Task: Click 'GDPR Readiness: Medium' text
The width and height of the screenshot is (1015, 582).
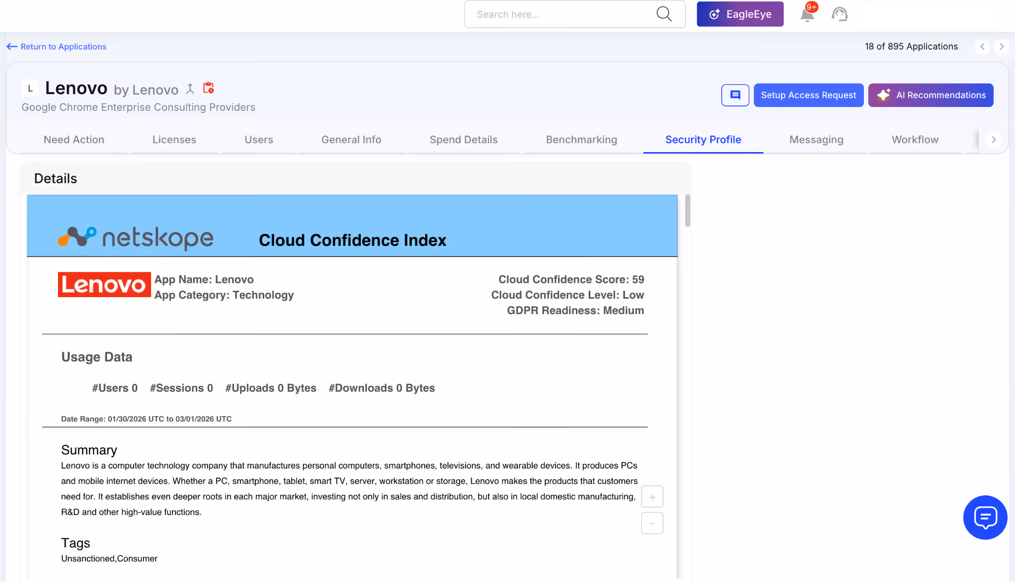Action: point(575,311)
